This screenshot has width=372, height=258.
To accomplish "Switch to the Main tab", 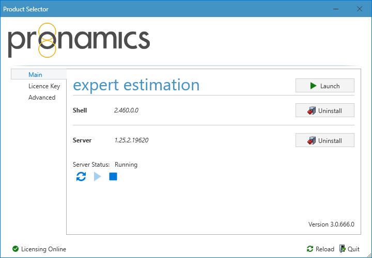I will [36, 75].
